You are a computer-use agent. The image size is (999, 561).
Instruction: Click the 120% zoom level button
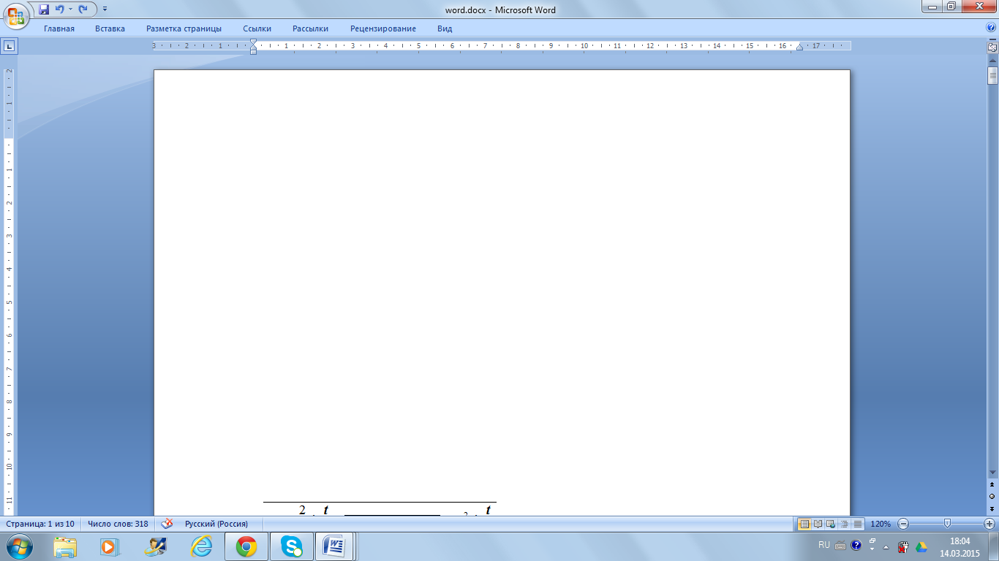click(881, 524)
